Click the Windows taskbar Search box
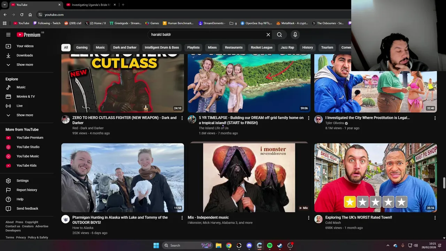Image resolution: width=446 pixels, height=251 pixels. [x=187, y=245]
